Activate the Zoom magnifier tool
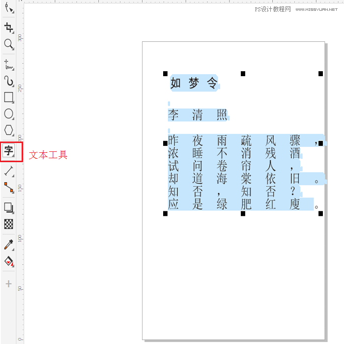 click(x=8, y=44)
